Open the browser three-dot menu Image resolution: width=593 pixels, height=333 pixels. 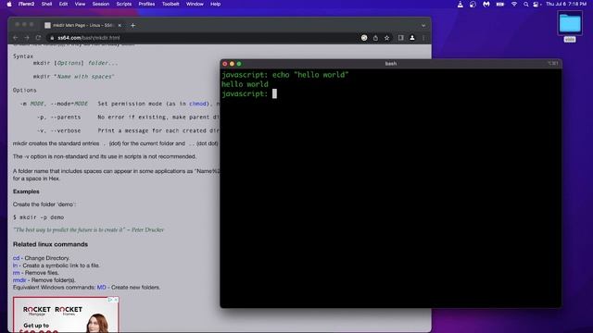pos(423,38)
